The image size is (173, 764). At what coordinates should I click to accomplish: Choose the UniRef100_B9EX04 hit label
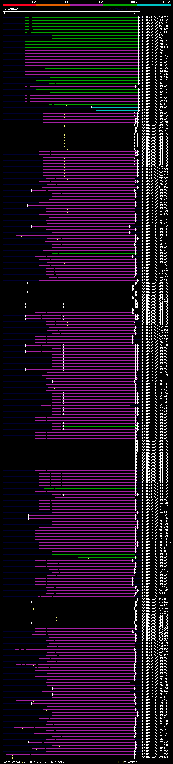point(155,98)
